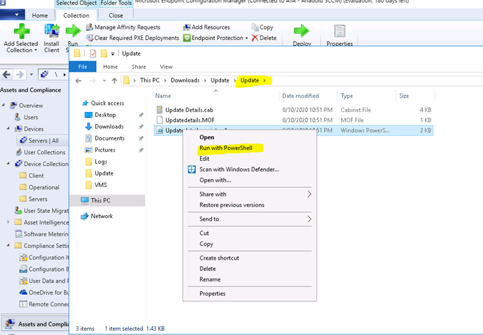Click Back arrow in Explorer window
The width and height of the screenshot is (483, 335).
[78, 81]
